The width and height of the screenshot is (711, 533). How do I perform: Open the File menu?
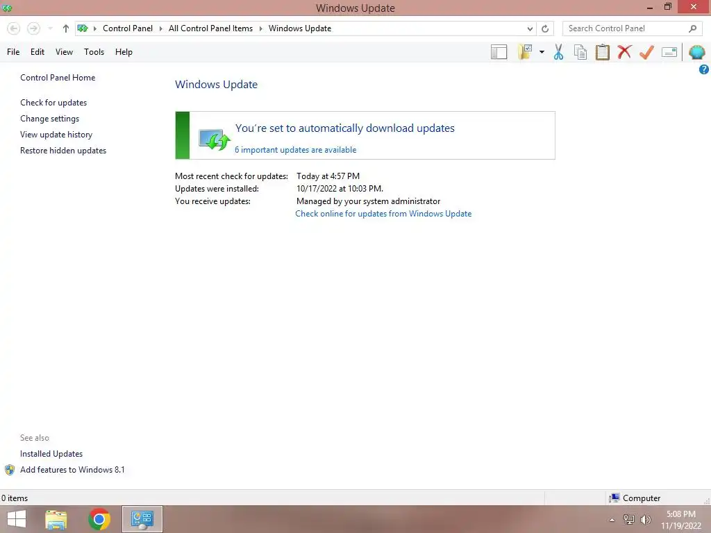click(x=13, y=52)
